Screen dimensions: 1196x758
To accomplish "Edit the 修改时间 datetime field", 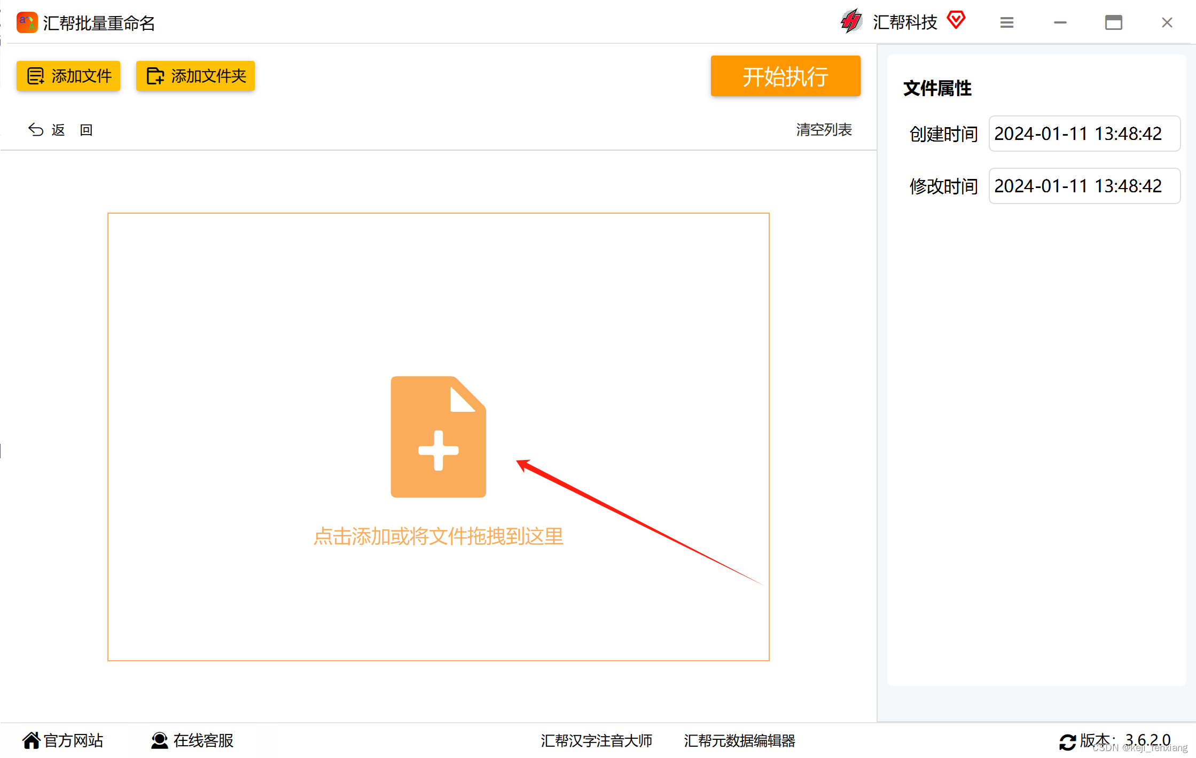I will (x=1084, y=186).
